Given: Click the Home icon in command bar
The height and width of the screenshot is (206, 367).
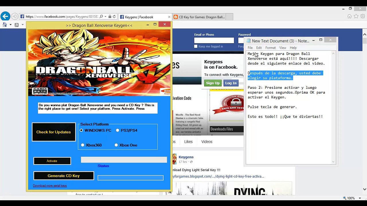Looking at the screenshot, I should (x=5, y=25).
